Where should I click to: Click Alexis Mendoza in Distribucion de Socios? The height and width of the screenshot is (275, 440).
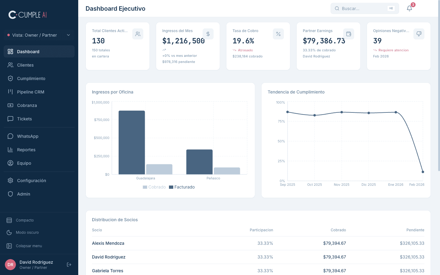[x=108, y=243]
